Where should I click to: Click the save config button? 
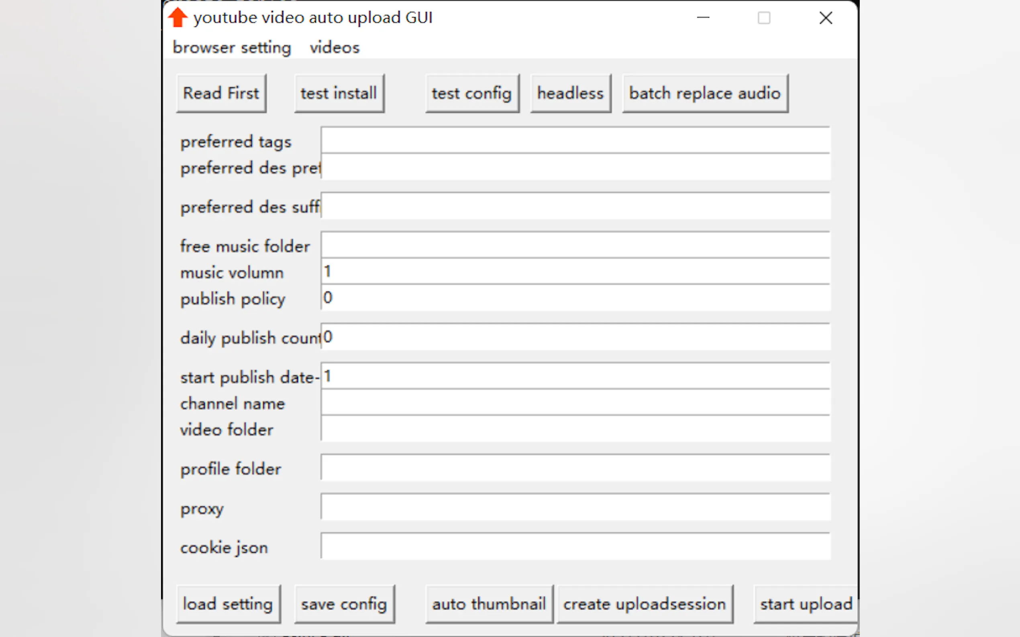(x=344, y=604)
